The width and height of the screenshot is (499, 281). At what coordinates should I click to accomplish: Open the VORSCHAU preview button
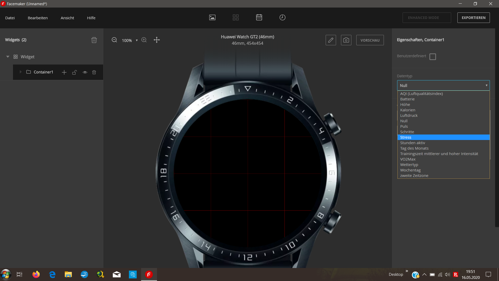(x=370, y=40)
